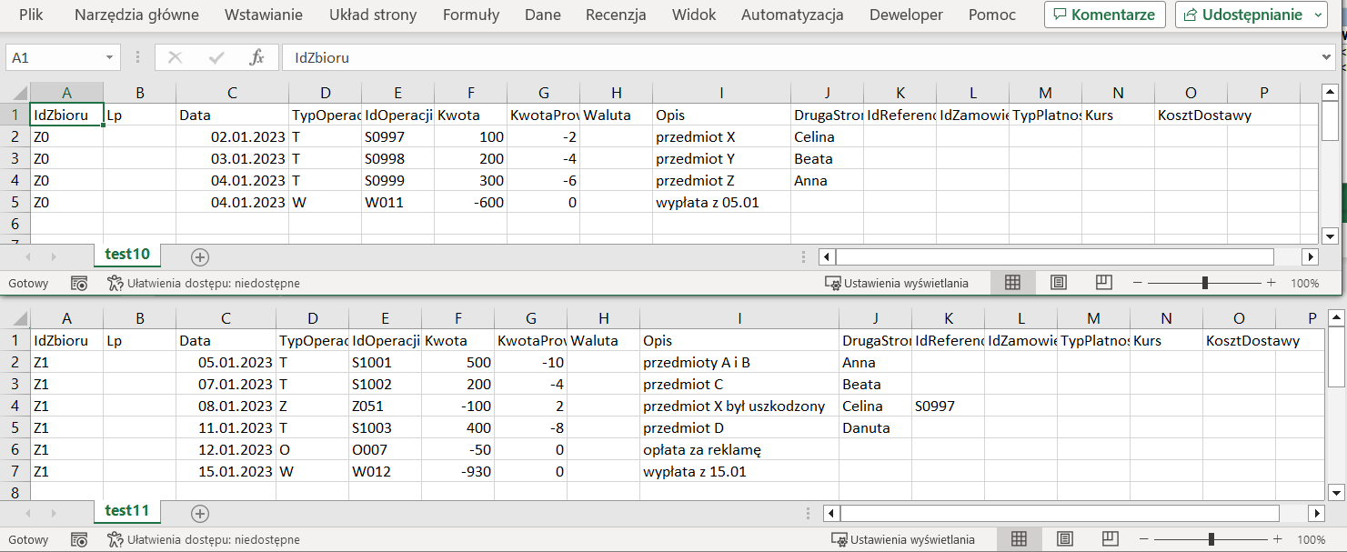Add new sheet next to test11
The image size is (1347, 552).
(200, 514)
